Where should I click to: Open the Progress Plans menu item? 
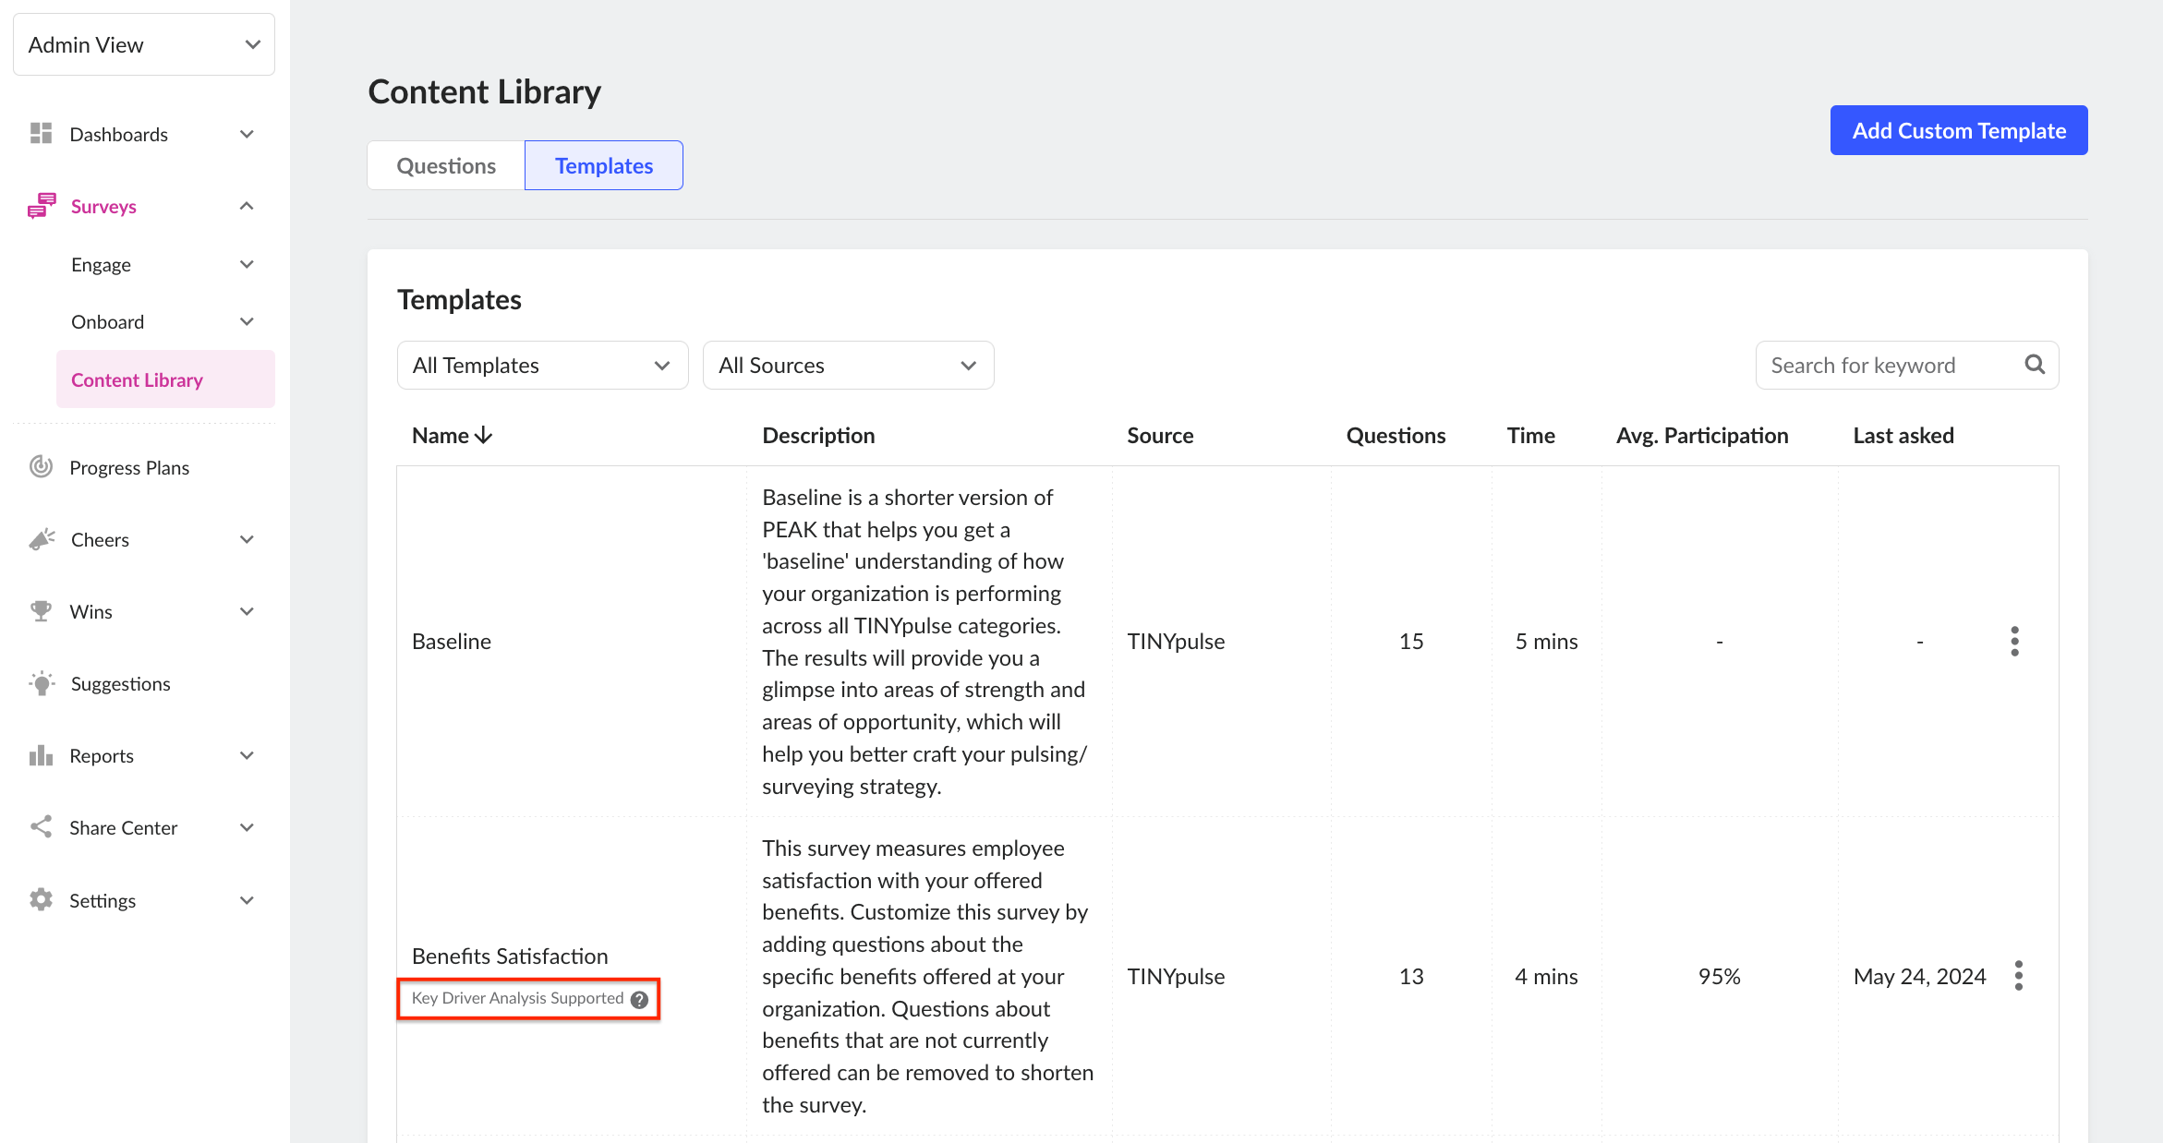pos(129,468)
